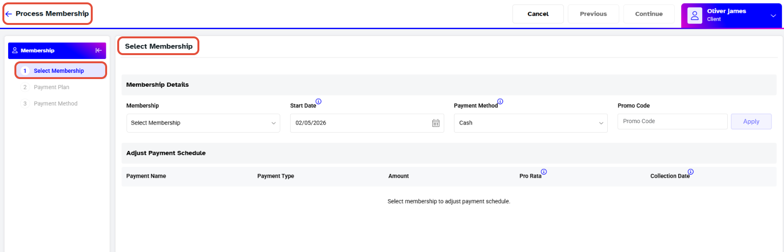Click the Previous button
Screen dimensions: 784x252
click(593, 14)
